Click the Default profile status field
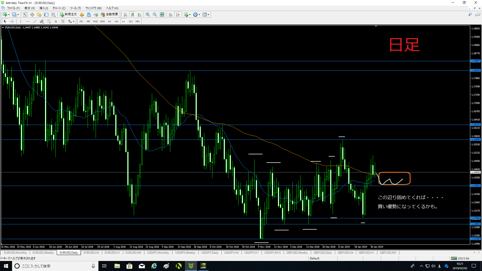 pyautogui.click(x=322, y=258)
